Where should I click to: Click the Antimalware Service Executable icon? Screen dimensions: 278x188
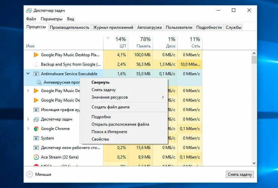click(x=36, y=74)
